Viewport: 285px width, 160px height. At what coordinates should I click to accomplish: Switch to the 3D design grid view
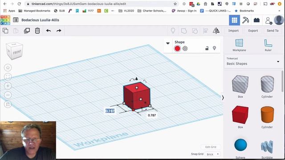point(234,20)
